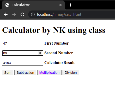Click the Second Number input field

click(x=23, y=53)
